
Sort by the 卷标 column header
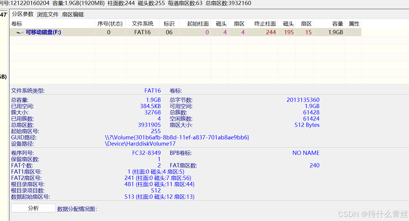(17, 24)
